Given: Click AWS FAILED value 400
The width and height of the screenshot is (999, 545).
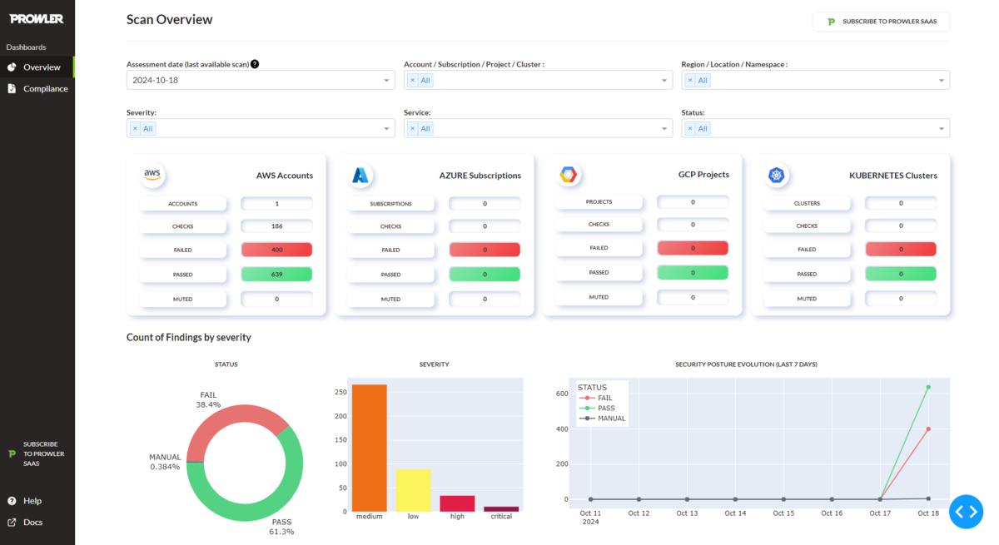Looking at the screenshot, I should (276, 250).
